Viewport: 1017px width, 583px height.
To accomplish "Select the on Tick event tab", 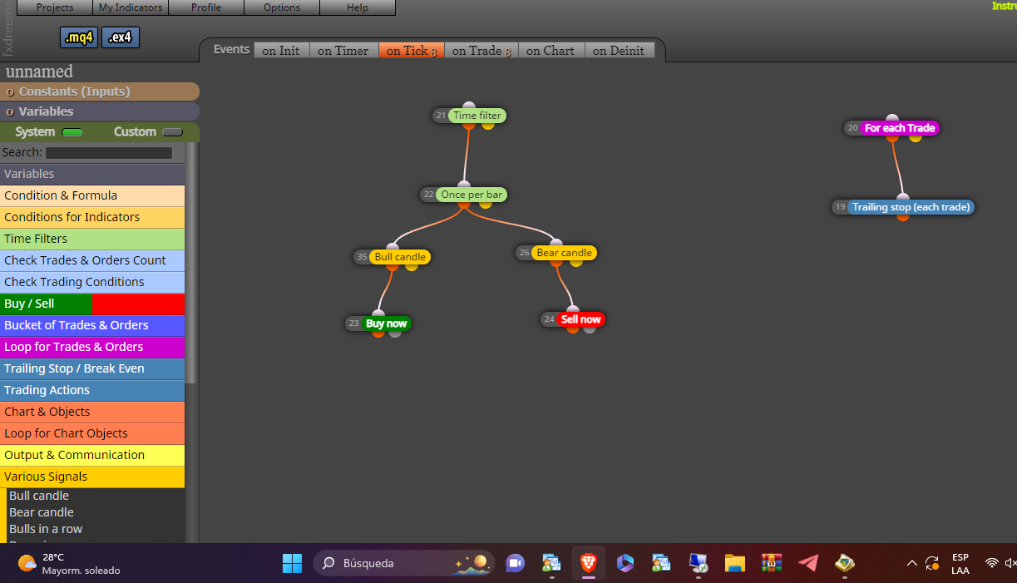I will 412,51.
